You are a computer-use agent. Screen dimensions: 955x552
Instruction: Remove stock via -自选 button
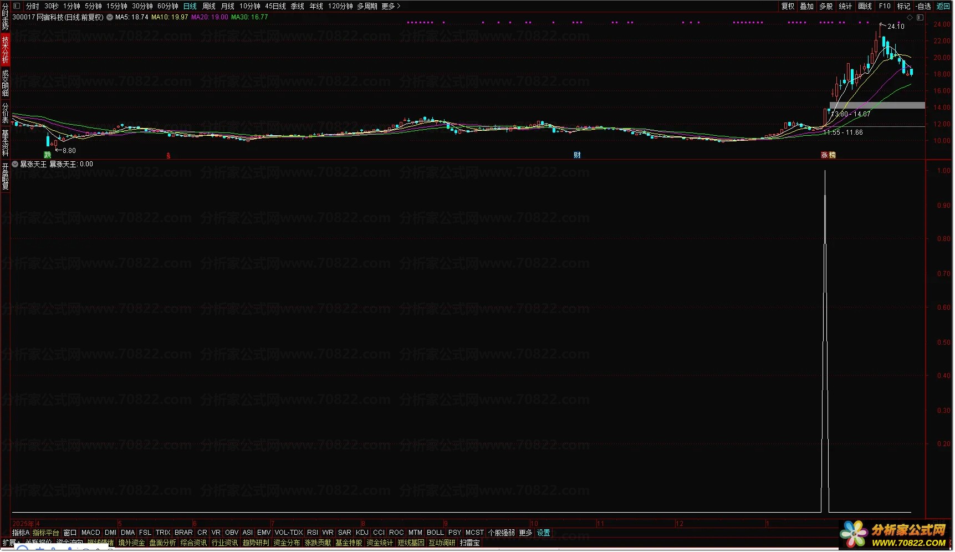tap(924, 6)
